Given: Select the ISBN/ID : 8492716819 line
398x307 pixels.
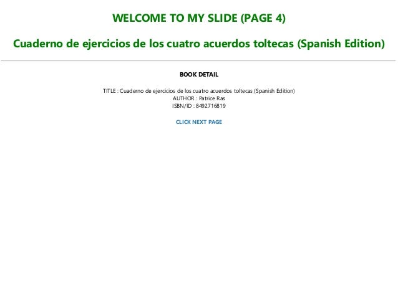Looking at the screenshot, I should (199, 106).
